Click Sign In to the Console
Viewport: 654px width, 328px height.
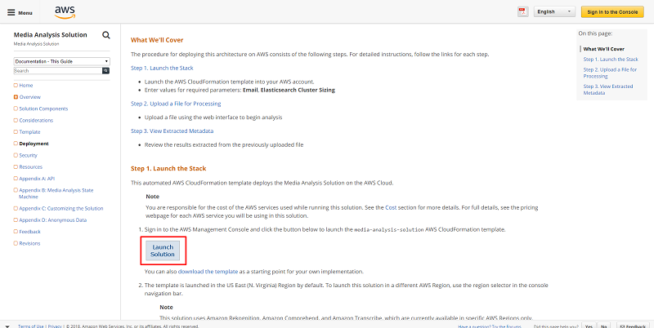pos(612,11)
